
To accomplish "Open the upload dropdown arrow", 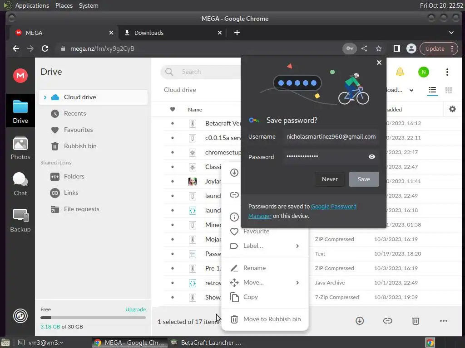I will click(x=411, y=90).
